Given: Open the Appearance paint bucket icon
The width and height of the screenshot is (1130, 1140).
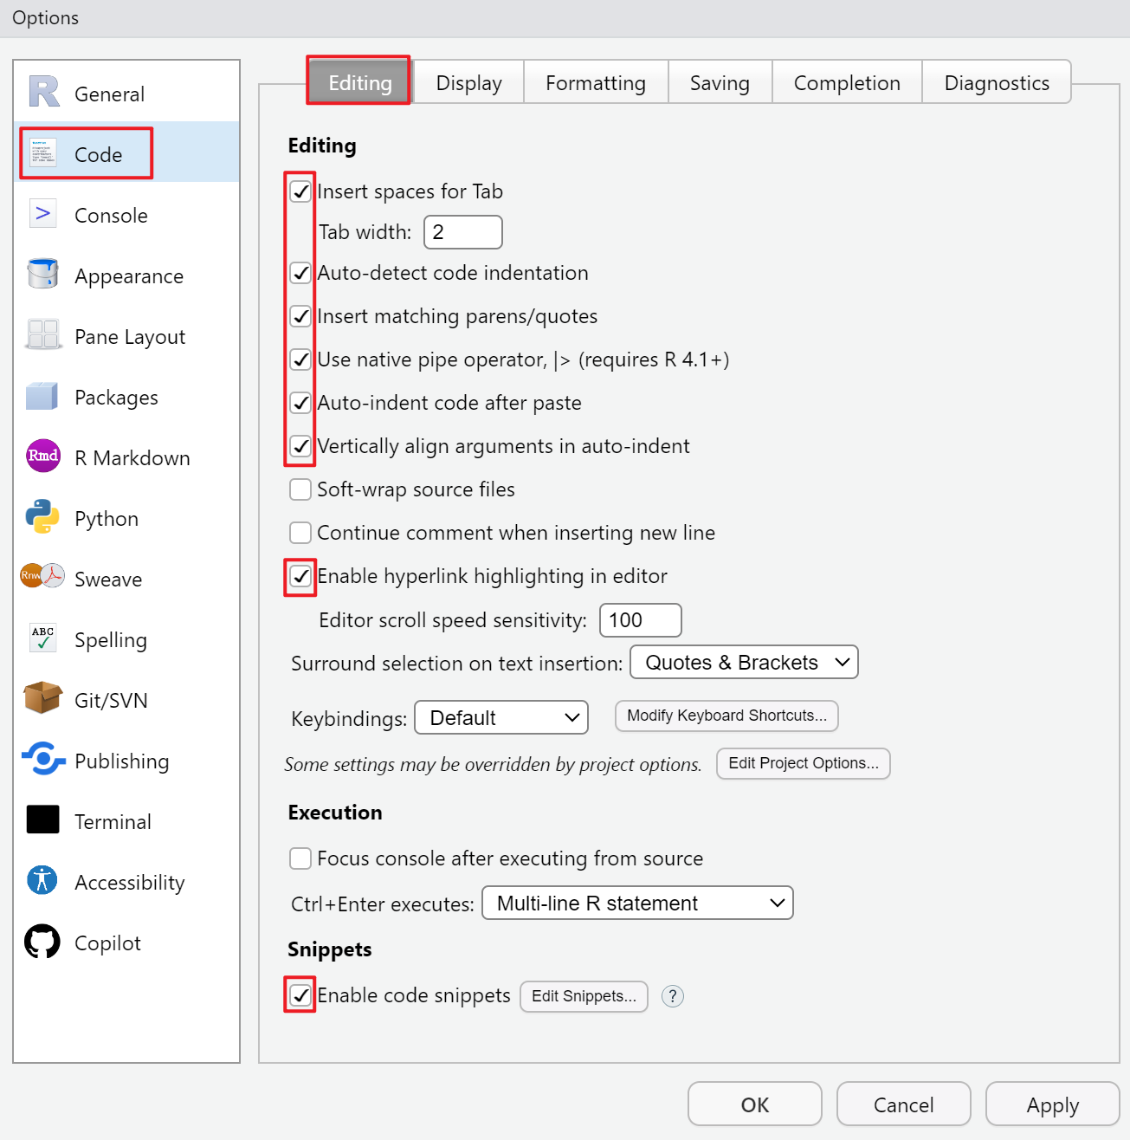Looking at the screenshot, I should 42,274.
